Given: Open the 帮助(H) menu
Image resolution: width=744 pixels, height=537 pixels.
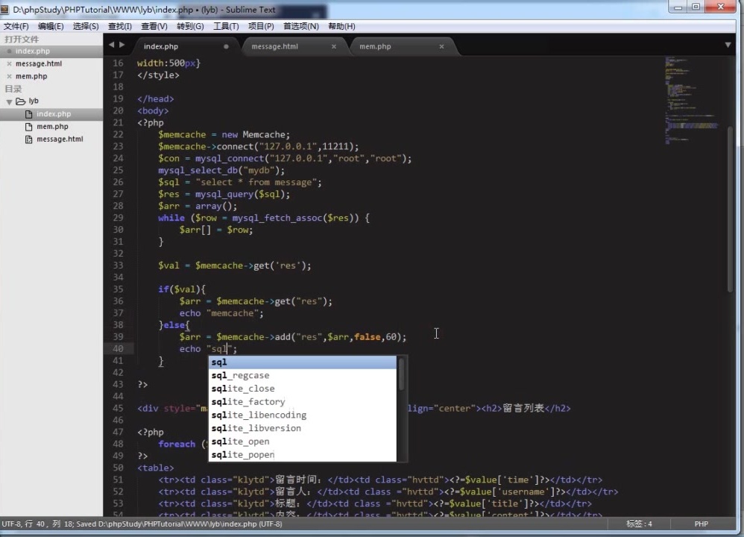Looking at the screenshot, I should click(341, 26).
